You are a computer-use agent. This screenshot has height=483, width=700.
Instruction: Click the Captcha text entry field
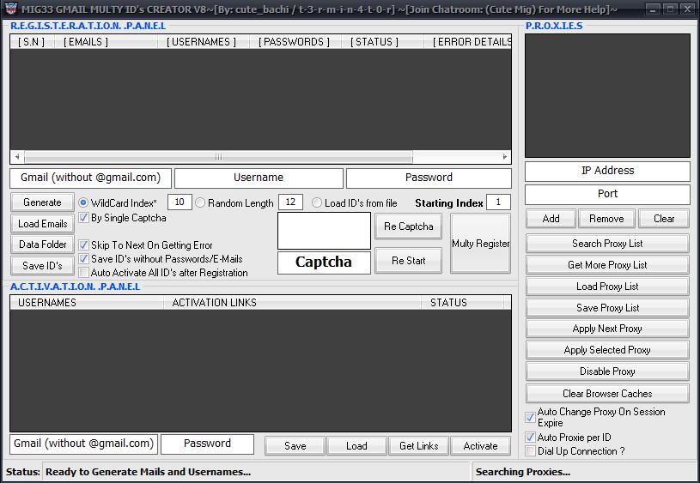(324, 263)
